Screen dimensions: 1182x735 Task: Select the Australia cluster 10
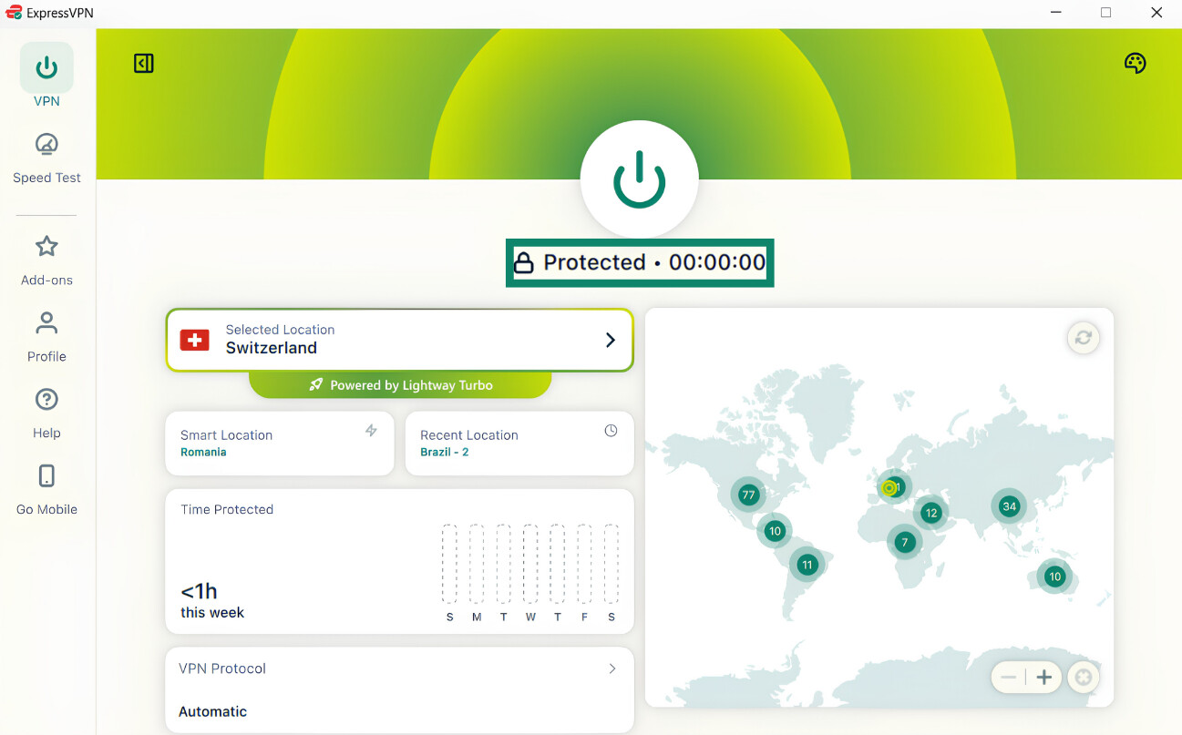(1054, 577)
